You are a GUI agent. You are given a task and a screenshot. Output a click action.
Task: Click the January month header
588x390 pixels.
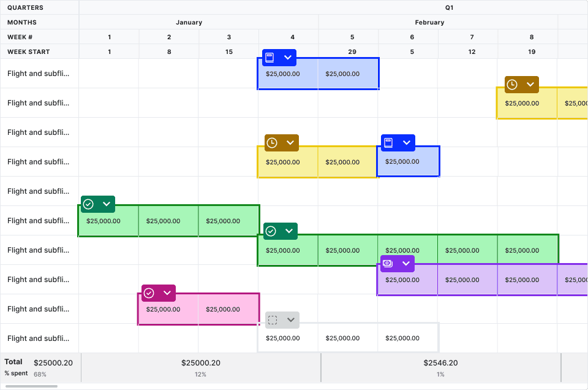tap(189, 22)
